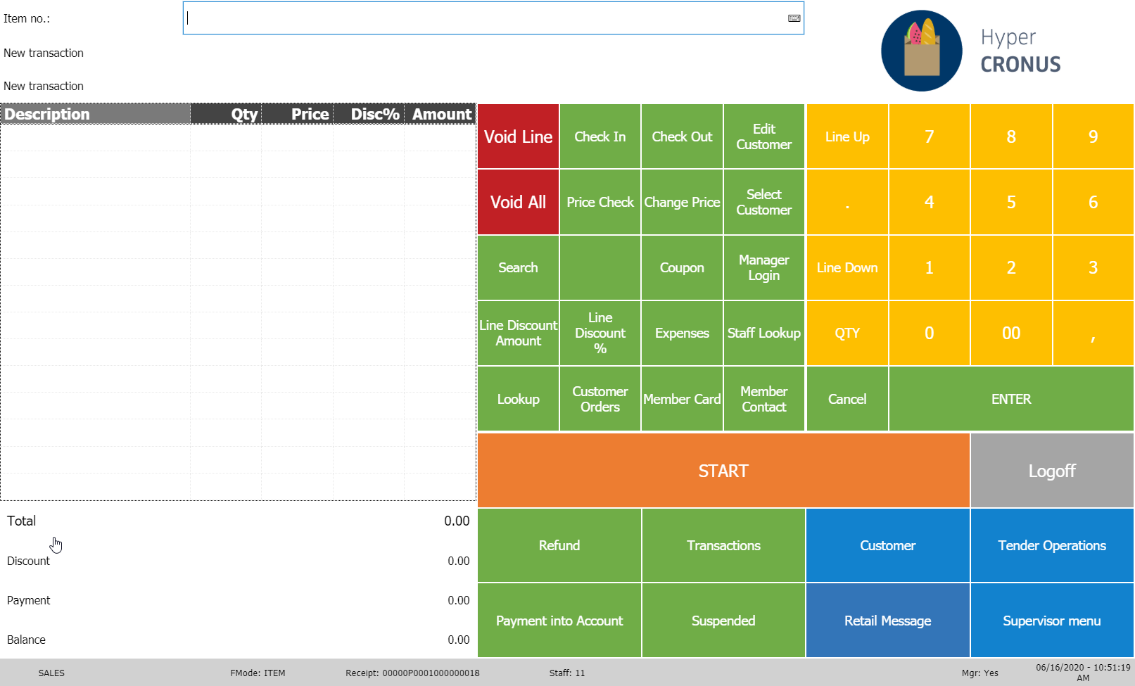
Task: Click the Hyper CRONUS grocery bag logo
Action: pos(921,51)
